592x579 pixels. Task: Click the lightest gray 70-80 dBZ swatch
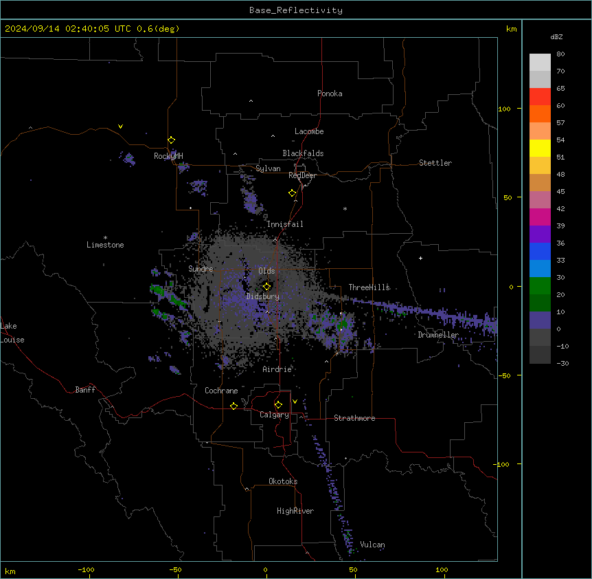click(x=540, y=63)
